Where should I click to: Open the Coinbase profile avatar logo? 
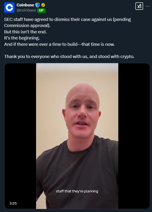pos(9,7)
